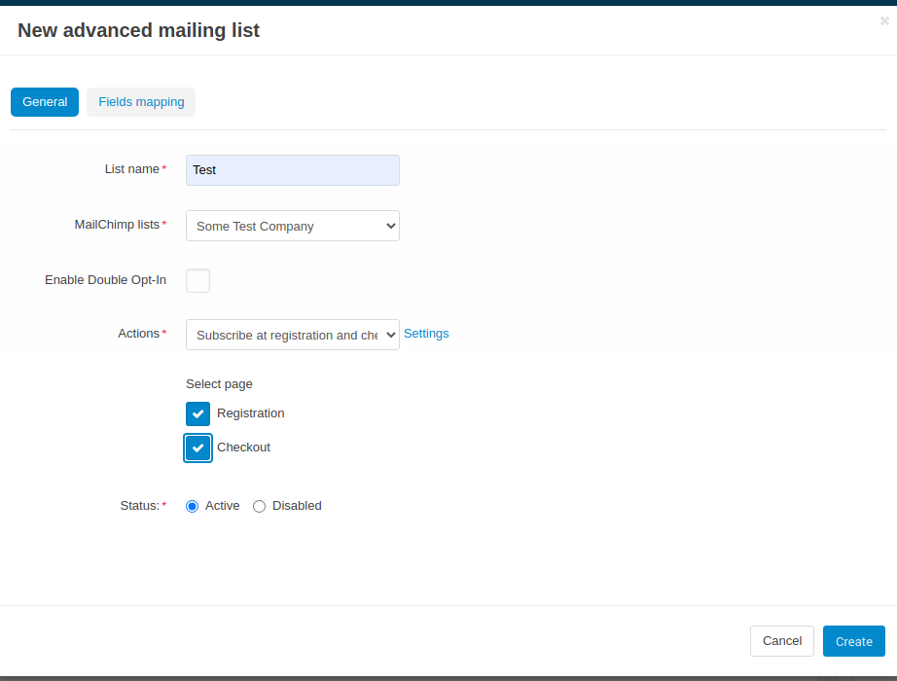Click the Disabled label text

(297, 505)
